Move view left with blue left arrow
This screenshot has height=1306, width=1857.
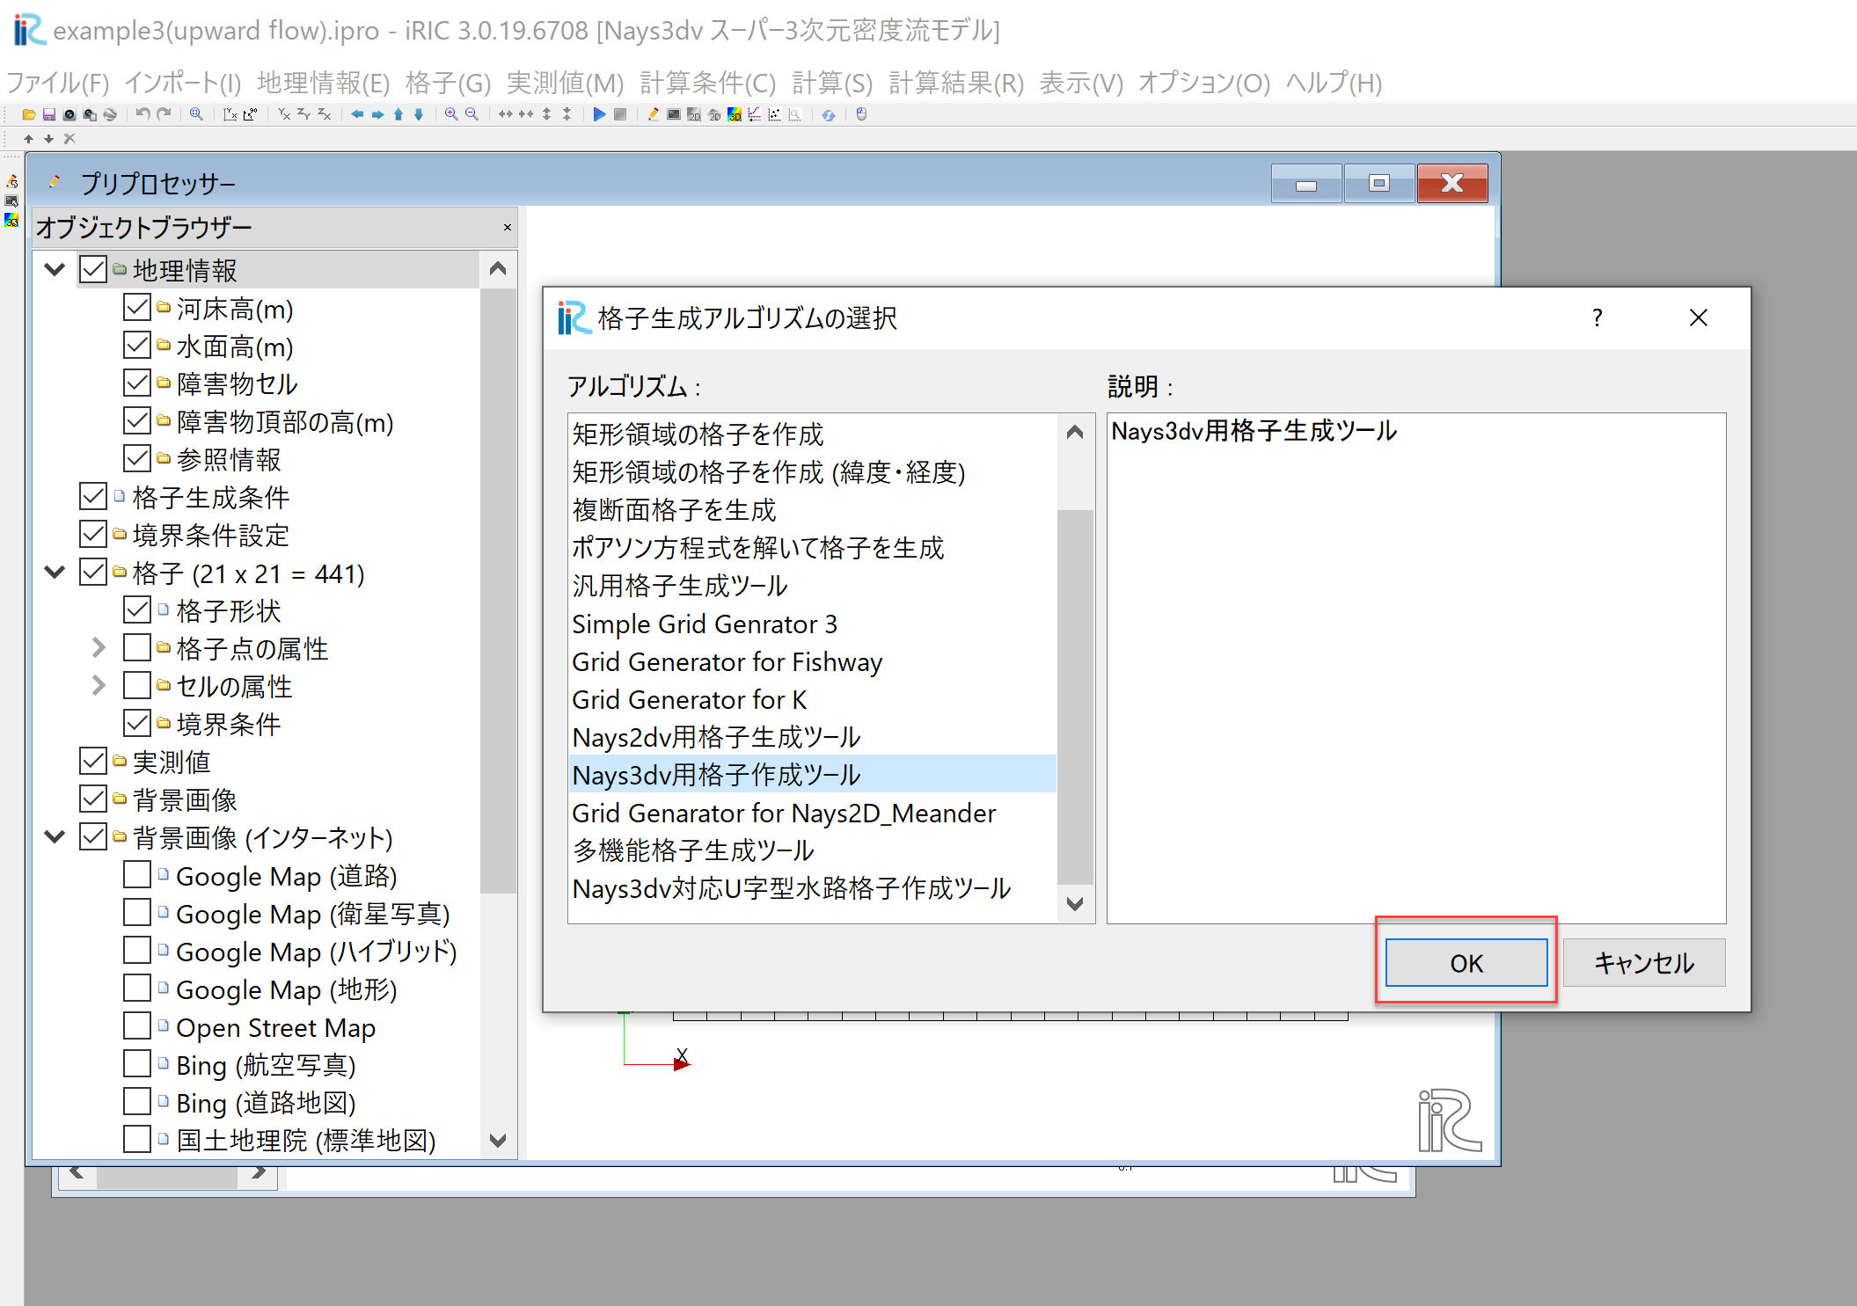(x=357, y=114)
